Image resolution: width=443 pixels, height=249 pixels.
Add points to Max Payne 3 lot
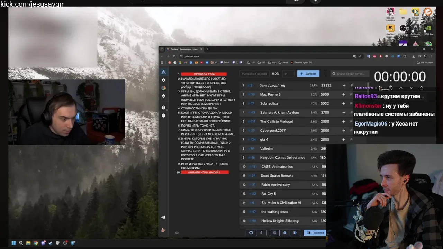(344, 94)
